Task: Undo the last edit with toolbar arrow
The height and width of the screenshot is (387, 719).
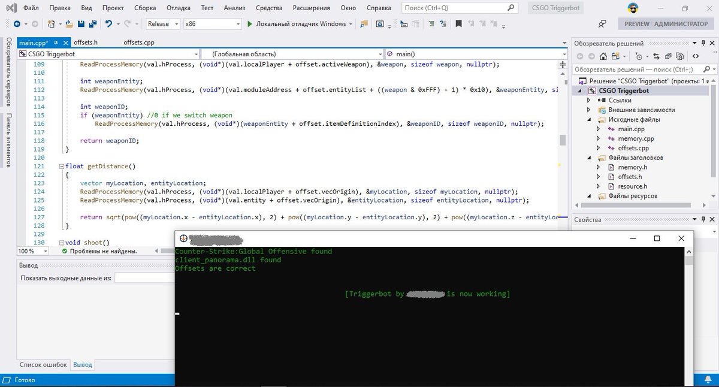Action: [108, 24]
